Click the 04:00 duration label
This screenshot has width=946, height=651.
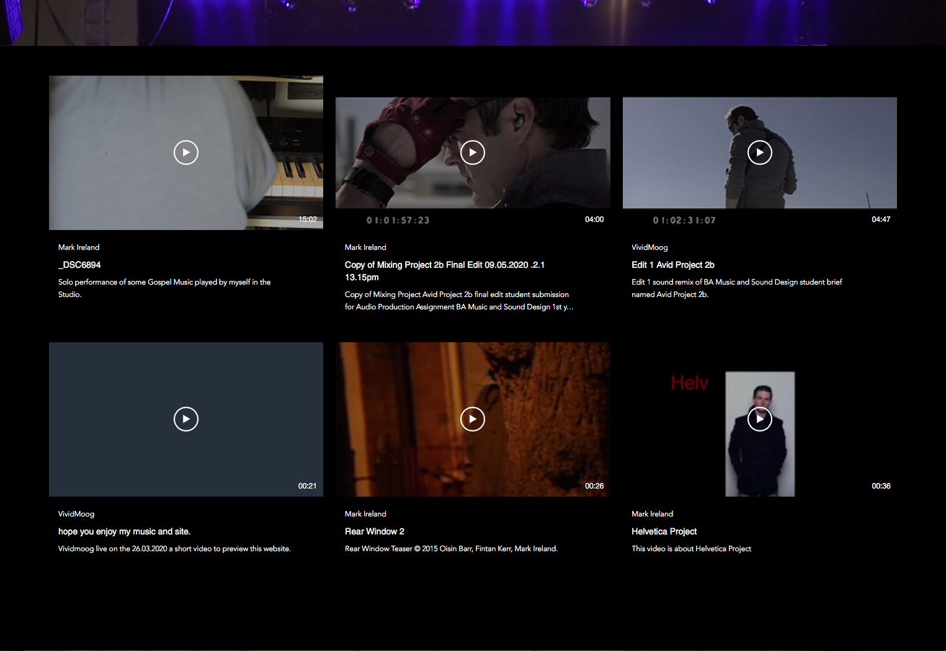point(594,219)
